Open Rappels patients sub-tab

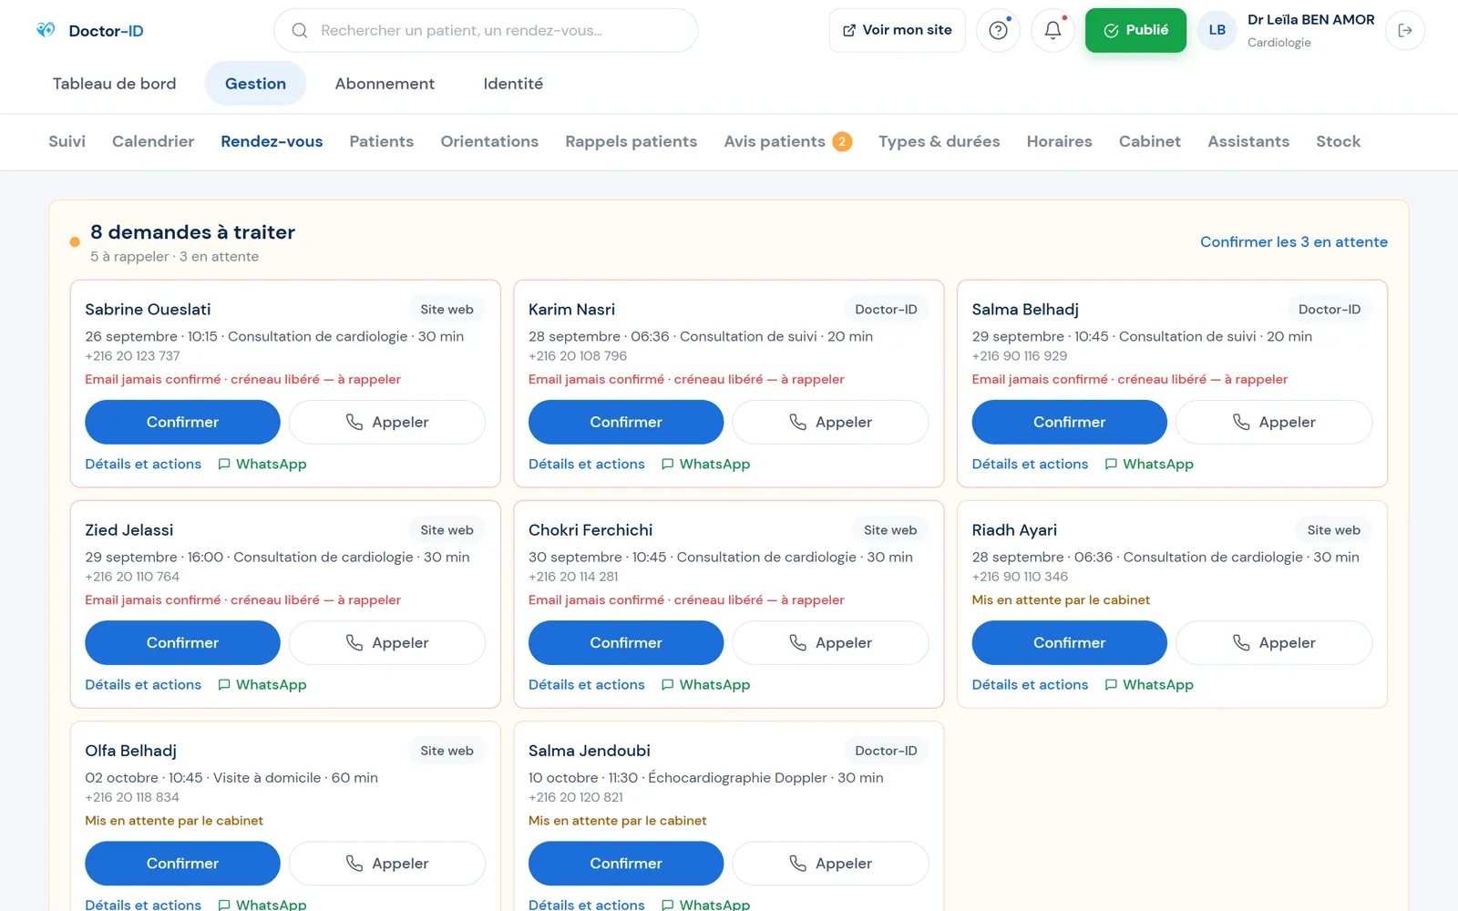click(631, 141)
